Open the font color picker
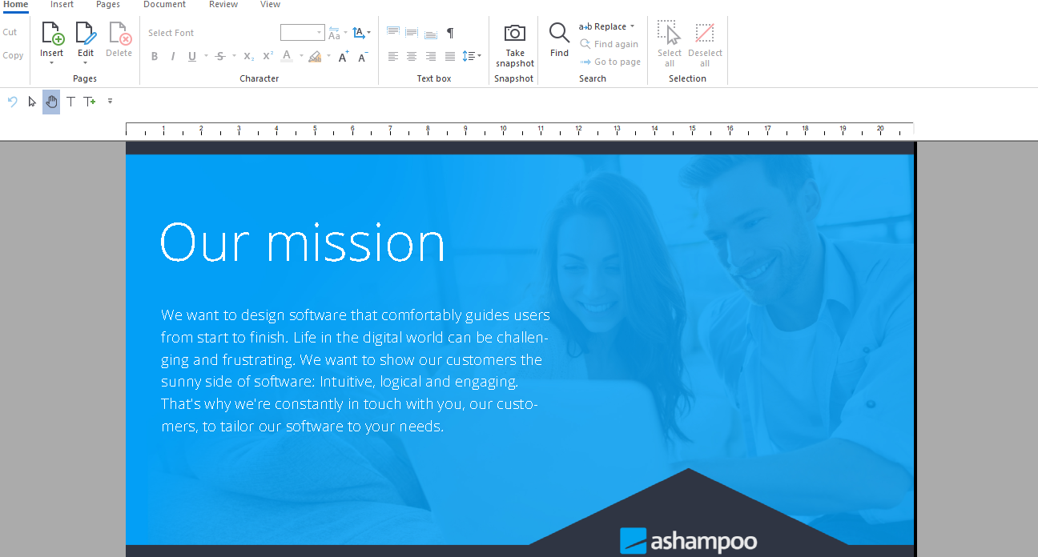 [x=287, y=57]
